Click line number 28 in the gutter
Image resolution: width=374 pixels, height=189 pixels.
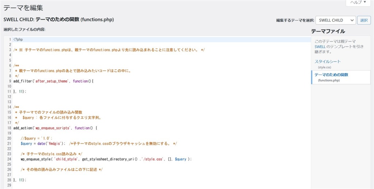[x=9, y=180]
